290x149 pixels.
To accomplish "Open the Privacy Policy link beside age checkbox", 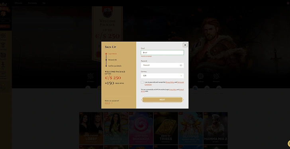I will pos(170,82).
